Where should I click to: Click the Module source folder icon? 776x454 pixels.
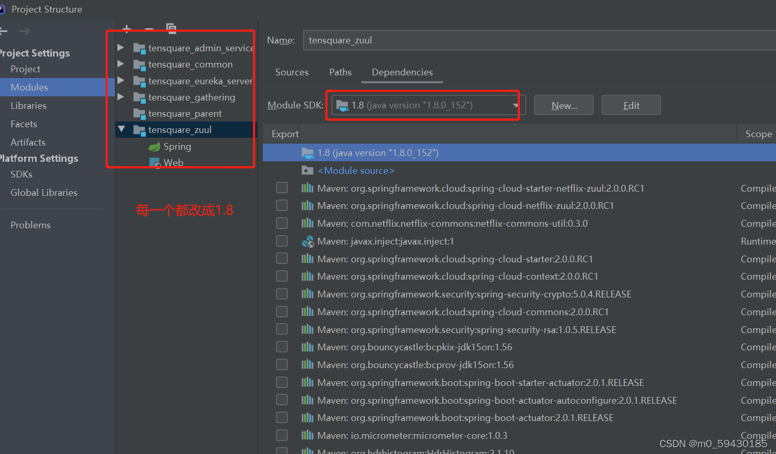point(308,171)
